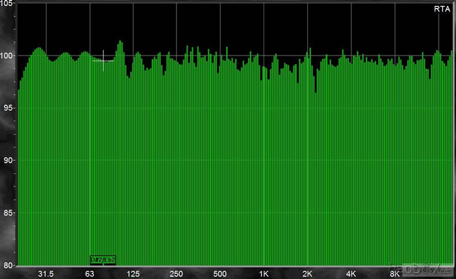Click the watermark logo in bottom-right corner
Image resolution: width=456 pixels, height=279 pixels.
(x=429, y=270)
